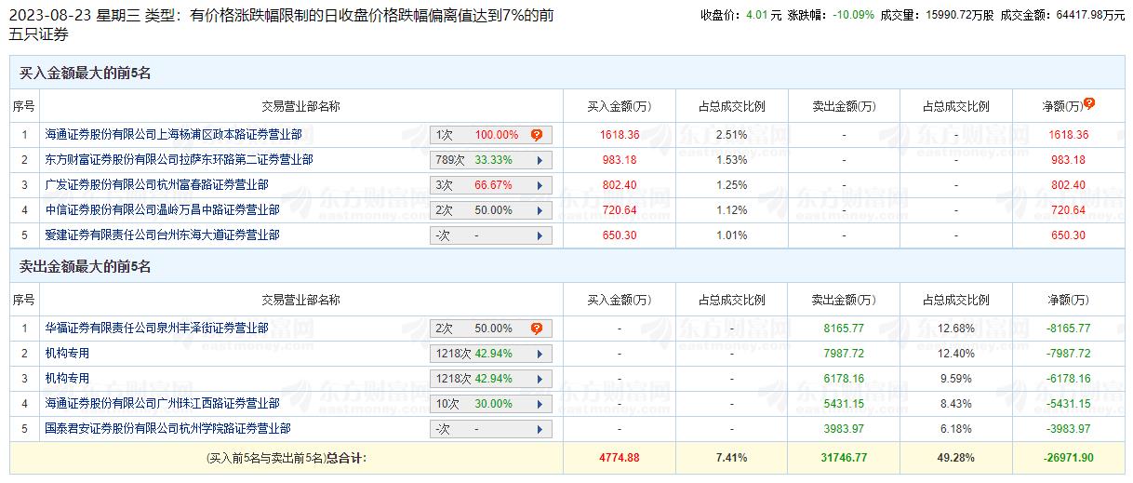Viewport: 1133px width, 483px height.
Task: Click arrow icon in 东方财富拉萨东环路 789次 box
Action: tap(539, 160)
